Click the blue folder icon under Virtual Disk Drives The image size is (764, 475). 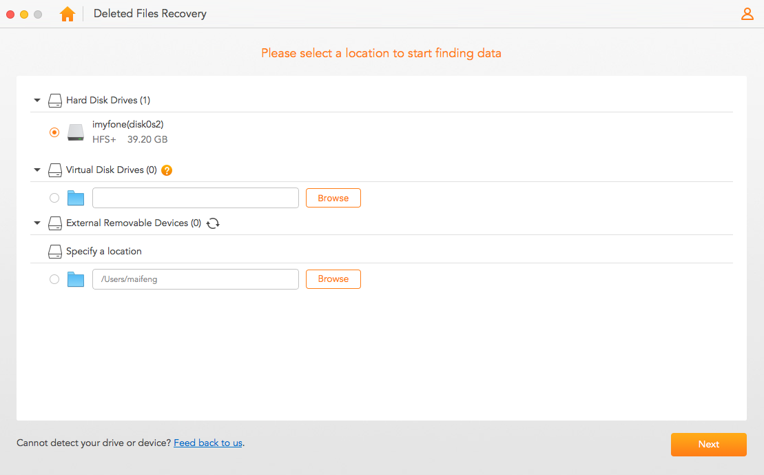76,198
